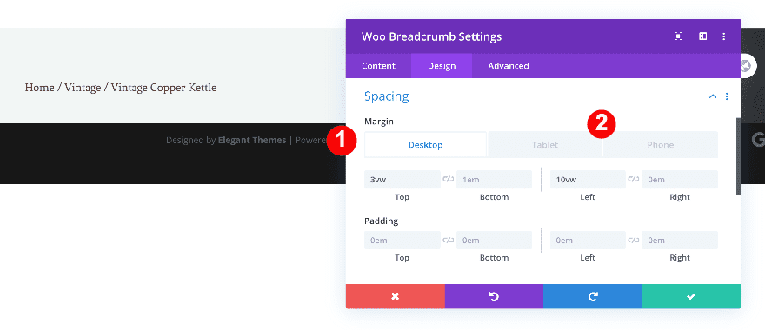This screenshot has height=330, width=765.
Task: Toggle link between padding Top and Bottom
Action: coord(449,240)
